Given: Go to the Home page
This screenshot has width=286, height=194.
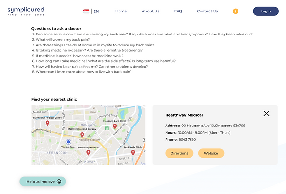Looking at the screenshot, I should pos(121,11).
